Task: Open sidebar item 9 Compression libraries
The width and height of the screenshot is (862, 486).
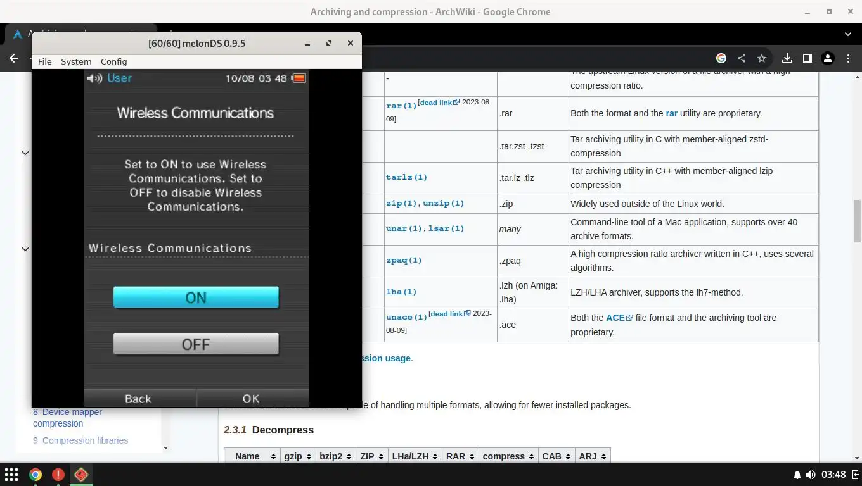Action: (x=80, y=440)
